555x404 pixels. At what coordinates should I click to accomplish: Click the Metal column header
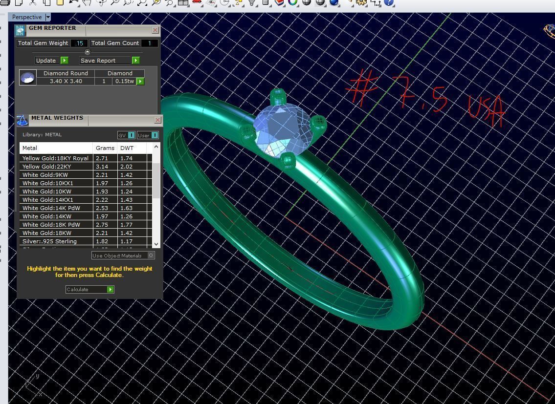tap(56, 148)
